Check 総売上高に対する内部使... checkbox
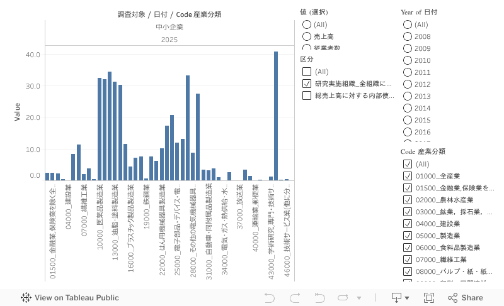This screenshot has width=504, height=306. pos(307,96)
